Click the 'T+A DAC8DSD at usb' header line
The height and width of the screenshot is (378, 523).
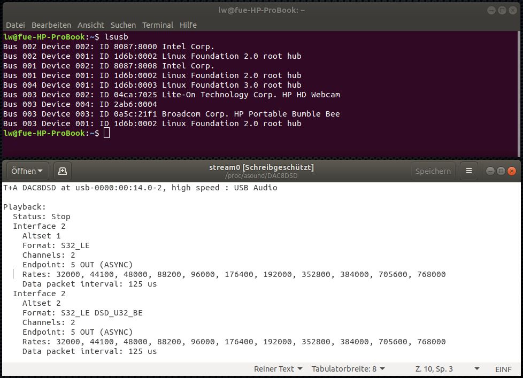(140, 188)
